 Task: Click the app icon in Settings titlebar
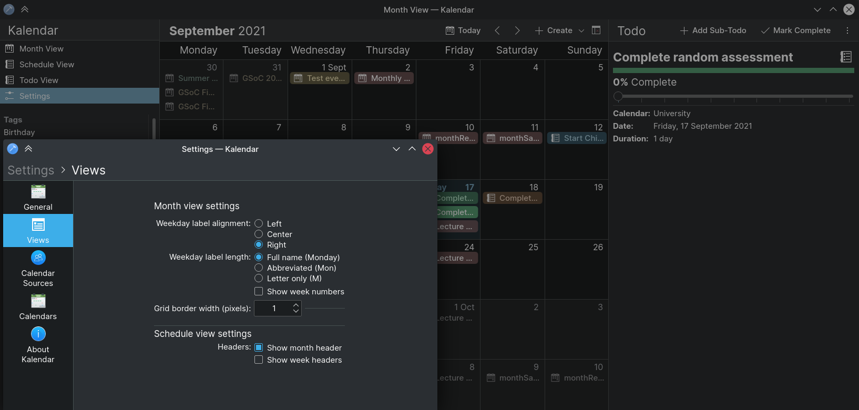click(13, 149)
